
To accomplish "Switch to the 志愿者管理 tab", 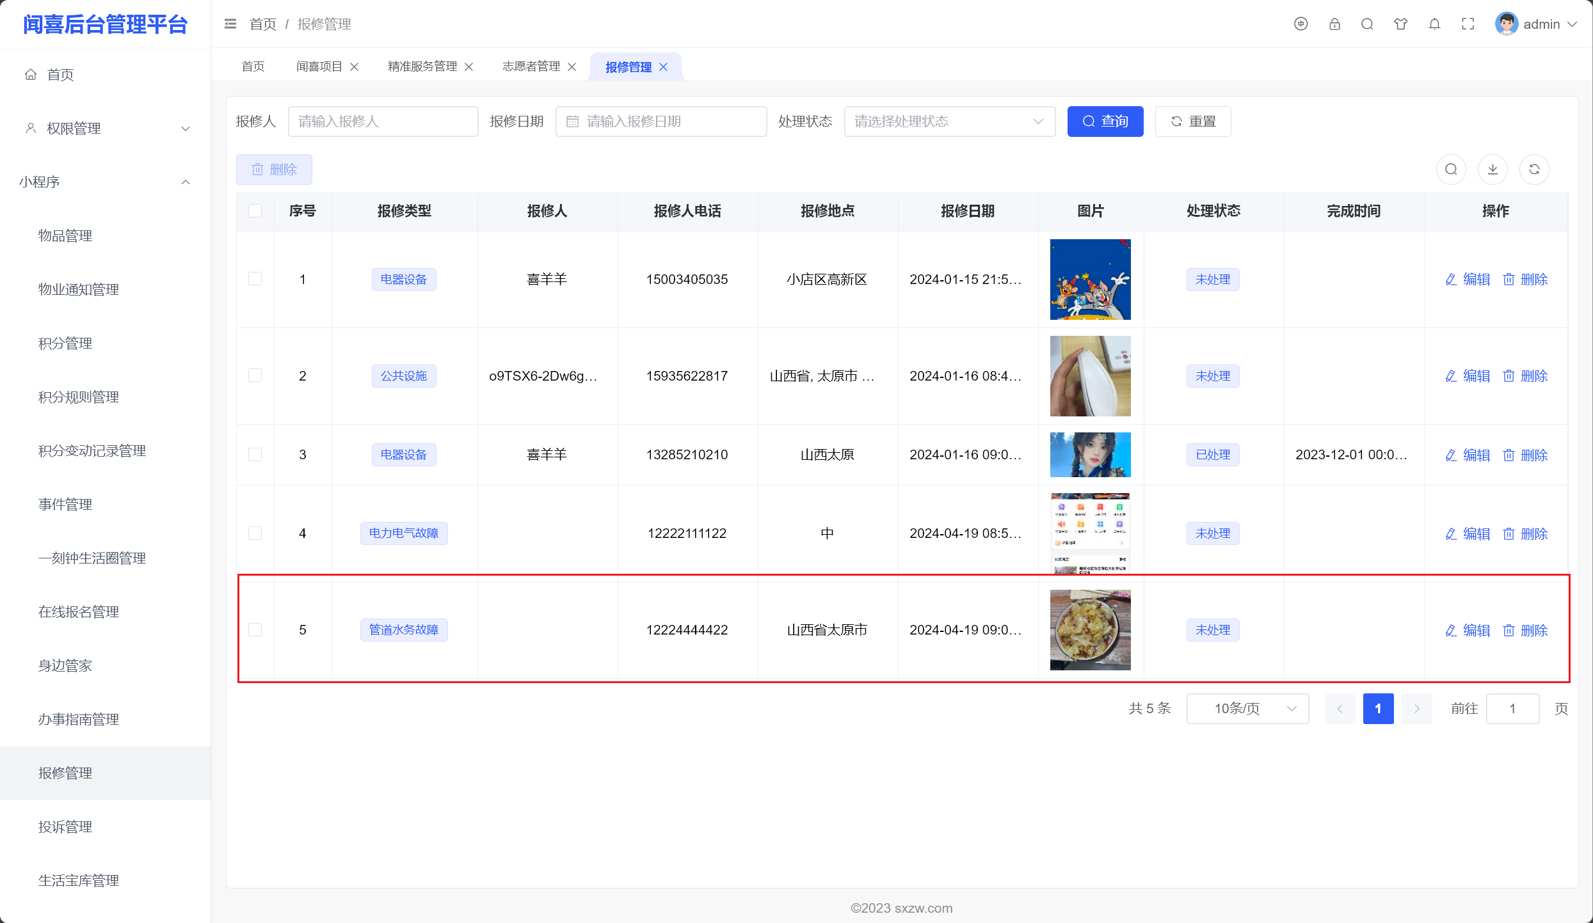I will click(531, 67).
